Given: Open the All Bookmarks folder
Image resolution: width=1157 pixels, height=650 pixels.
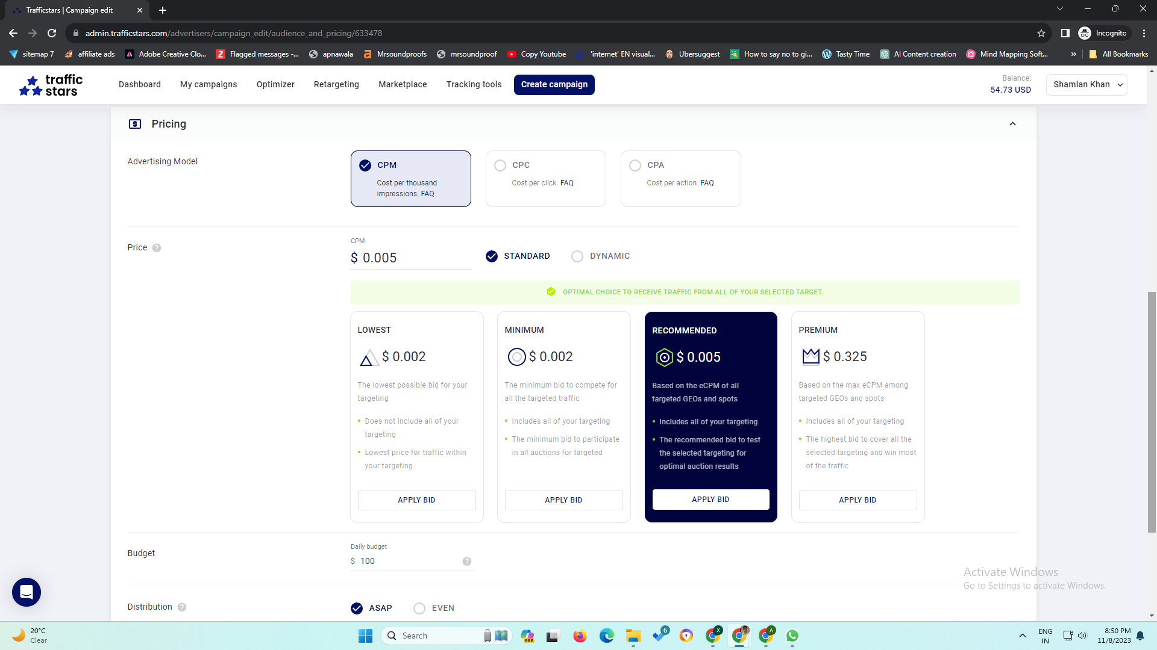Looking at the screenshot, I should tap(1118, 54).
